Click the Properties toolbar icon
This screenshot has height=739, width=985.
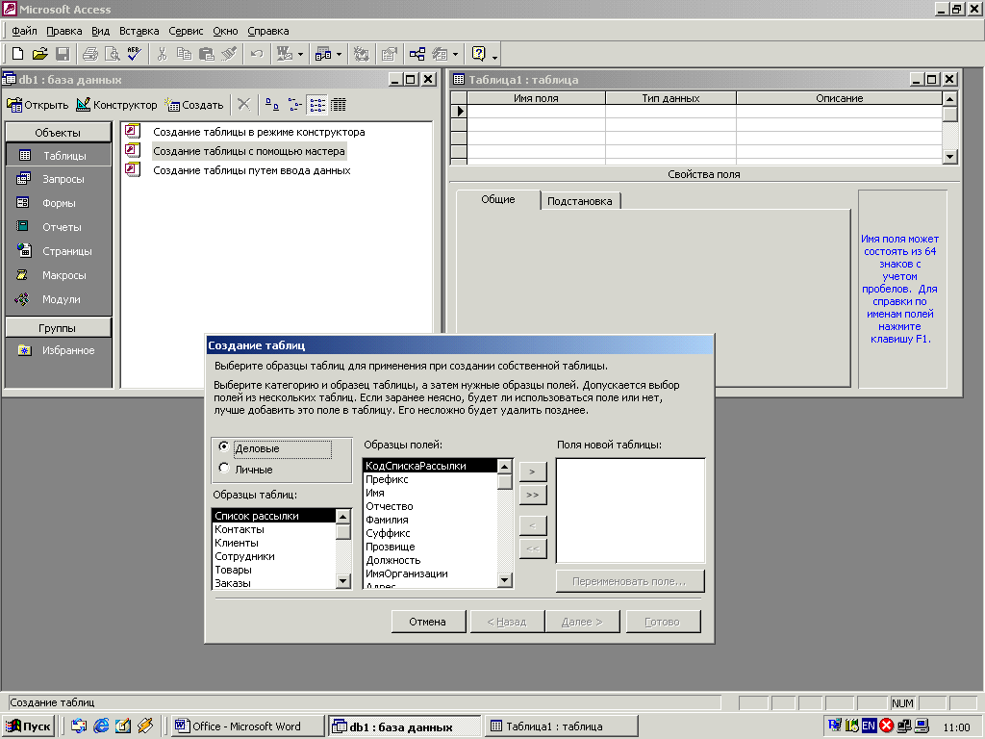point(390,55)
